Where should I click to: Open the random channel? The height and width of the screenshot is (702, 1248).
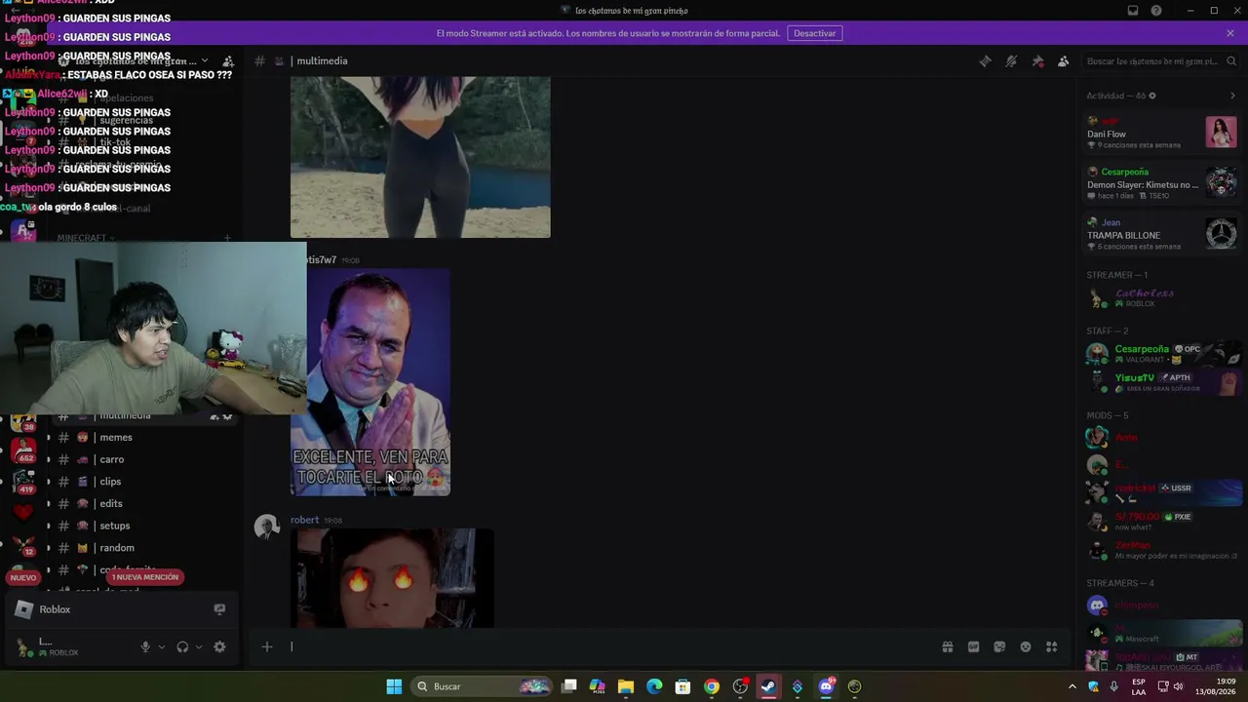(116, 548)
